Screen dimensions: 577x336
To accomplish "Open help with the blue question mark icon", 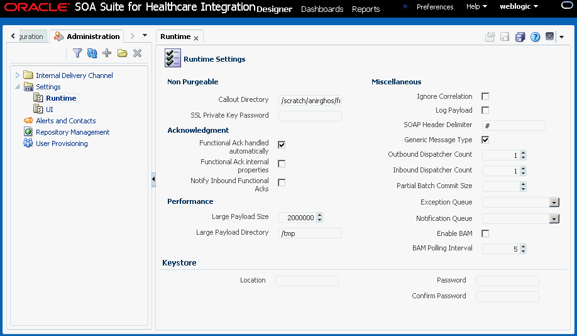I will (535, 37).
